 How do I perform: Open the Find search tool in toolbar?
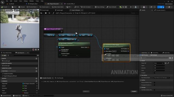coord(77,7)
